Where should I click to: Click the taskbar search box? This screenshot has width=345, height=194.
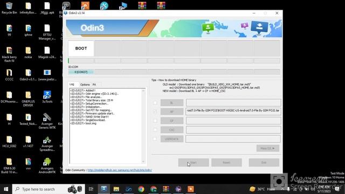49,189
